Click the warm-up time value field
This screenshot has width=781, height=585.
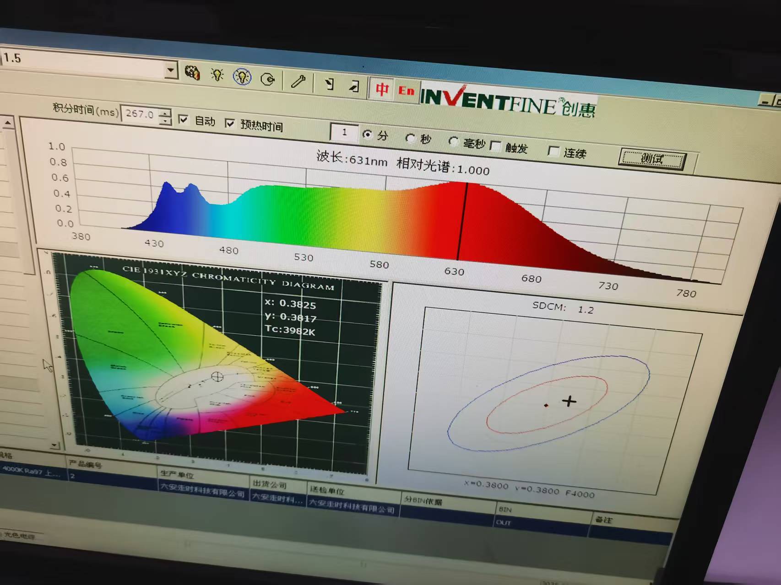point(344,132)
